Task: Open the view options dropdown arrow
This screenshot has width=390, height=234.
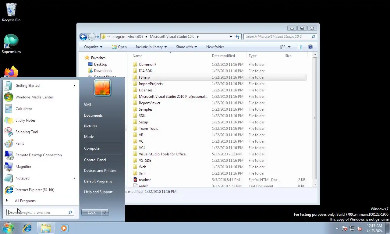Action: (289, 47)
